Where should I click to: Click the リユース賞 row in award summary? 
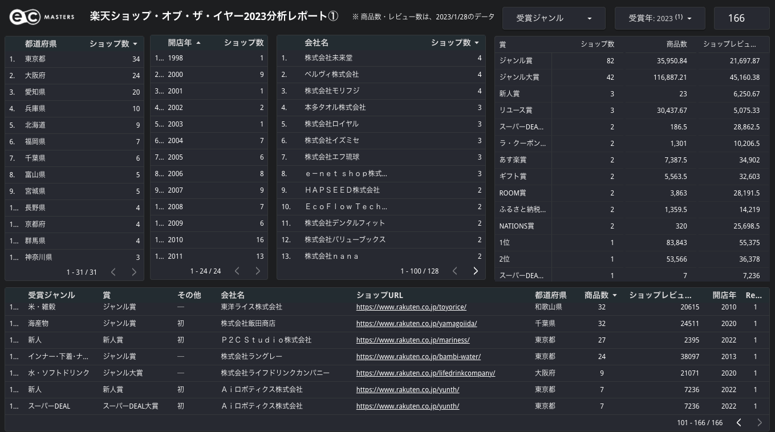tap(632, 110)
